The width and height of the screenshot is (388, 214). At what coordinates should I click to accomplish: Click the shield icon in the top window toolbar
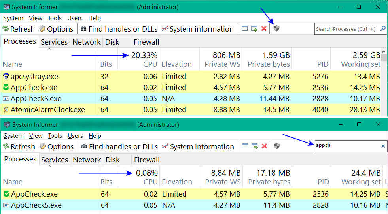point(276,28)
